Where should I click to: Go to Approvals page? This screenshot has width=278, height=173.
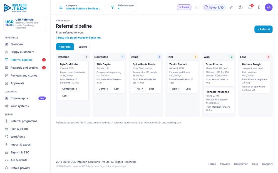[x=25, y=83]
